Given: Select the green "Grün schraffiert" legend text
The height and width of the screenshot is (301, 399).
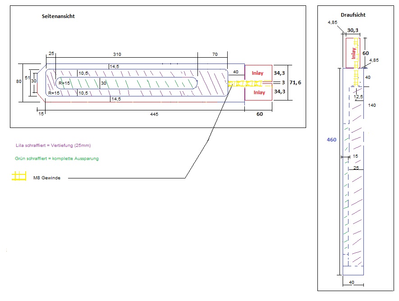Looking at the screenshot, I should [x=56, y=159].
